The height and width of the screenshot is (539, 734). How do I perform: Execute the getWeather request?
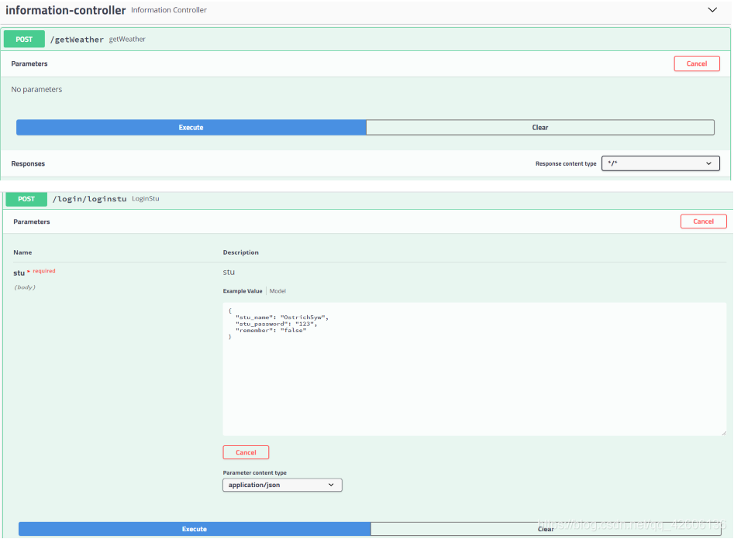click(191, 127)
